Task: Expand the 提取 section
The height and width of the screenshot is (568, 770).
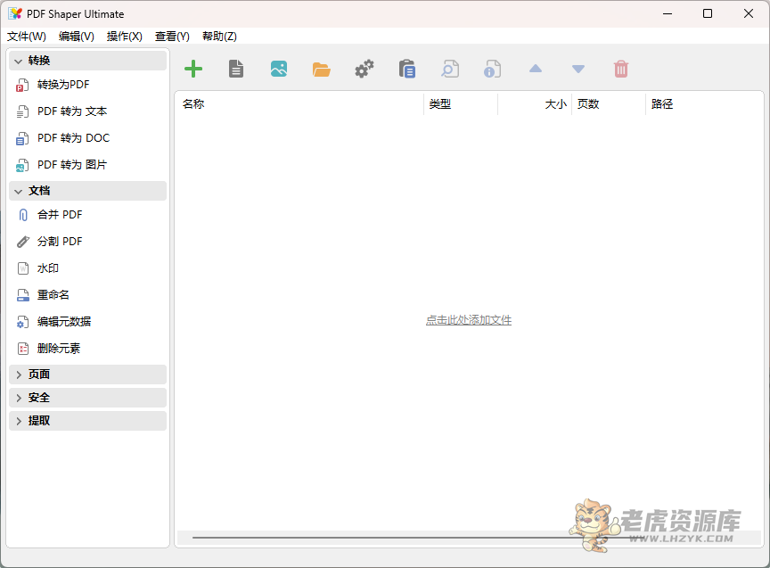Action: (87, 421)
